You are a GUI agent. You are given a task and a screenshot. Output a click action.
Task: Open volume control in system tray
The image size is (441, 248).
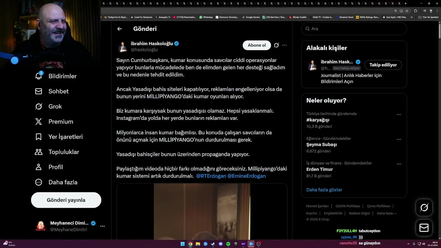(424, 244)
